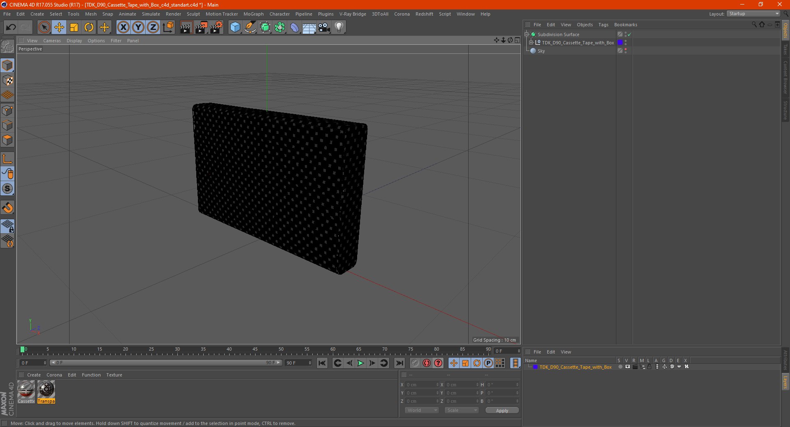Image resolution: width=790 pixels, height=427 pixels.
Task: Click Render View clapperboard icon
Action: 186,28
